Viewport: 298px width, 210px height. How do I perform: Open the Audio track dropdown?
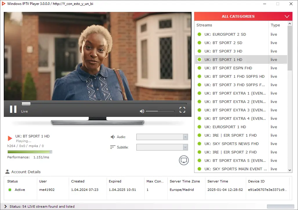click(162, 137)
